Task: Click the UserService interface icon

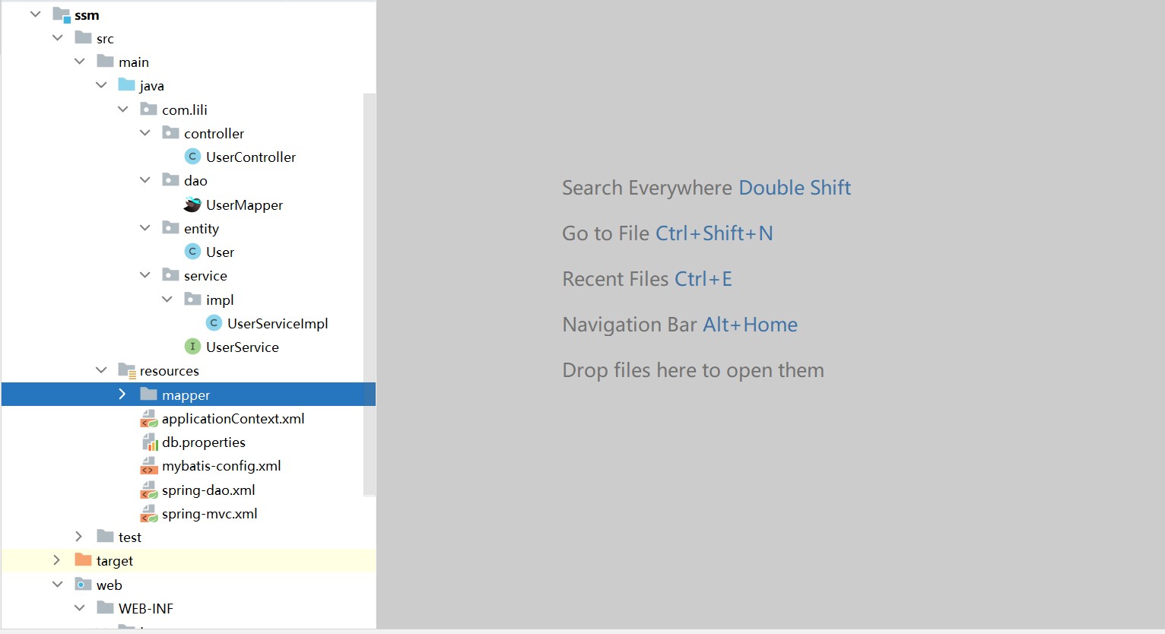Action: 193,347
